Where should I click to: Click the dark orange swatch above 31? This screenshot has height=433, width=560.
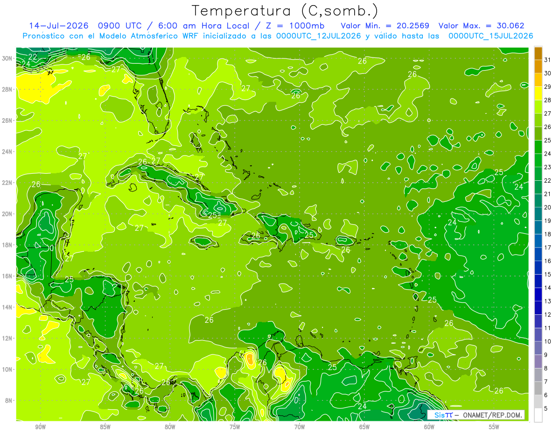click(538, 53)
